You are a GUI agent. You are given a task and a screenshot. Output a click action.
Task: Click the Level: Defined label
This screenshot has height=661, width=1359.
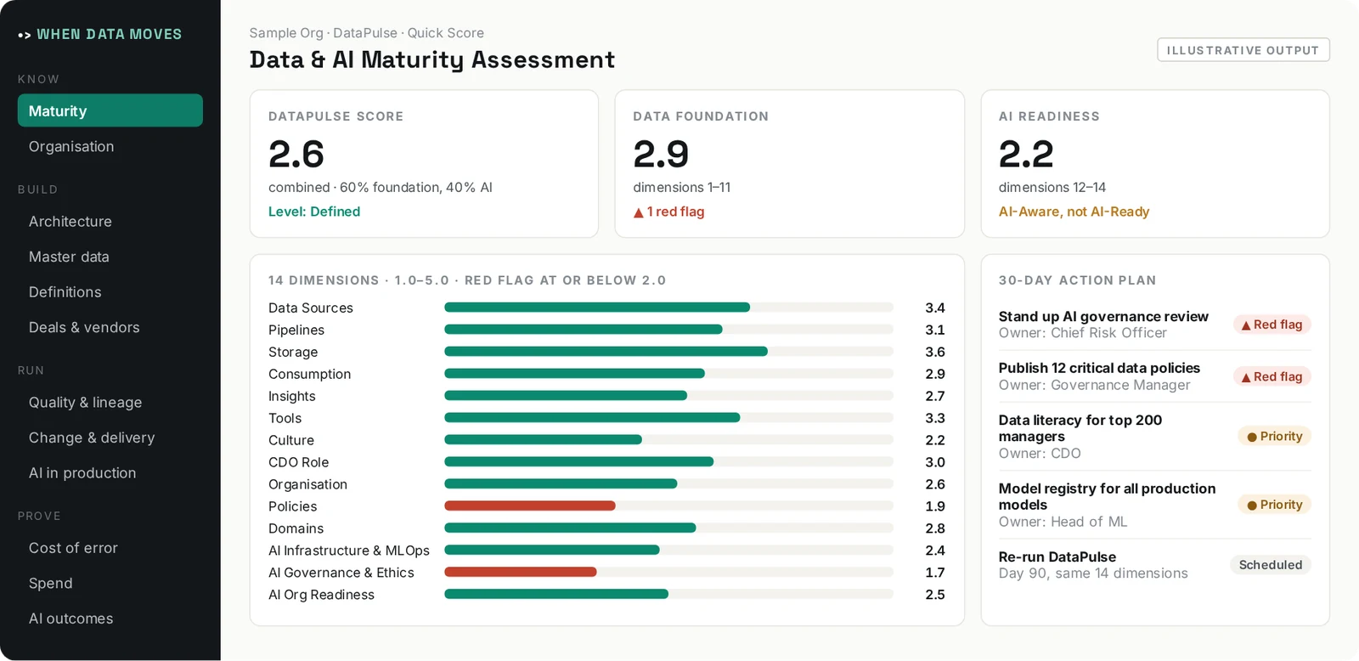click(x=314, y=212)
